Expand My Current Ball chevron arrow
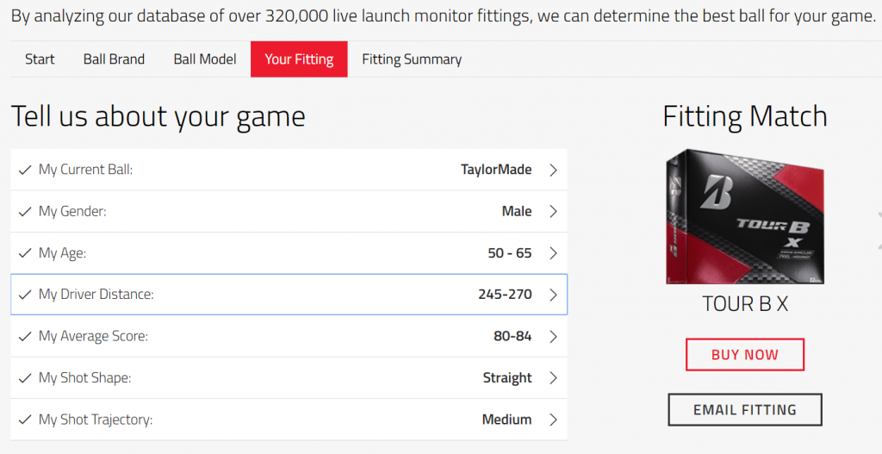The height and width of the screenshot is (454, 882). (x=554, y=170)
